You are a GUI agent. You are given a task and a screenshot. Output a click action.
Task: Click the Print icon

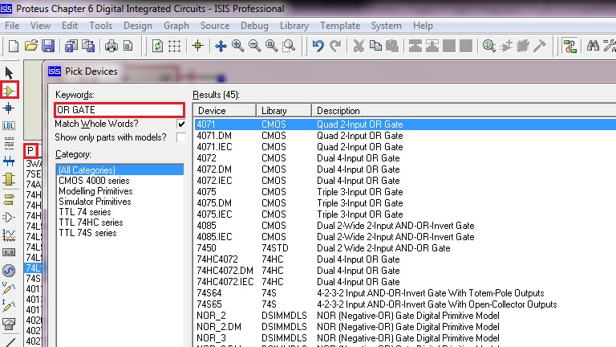(x=111, y=46)
